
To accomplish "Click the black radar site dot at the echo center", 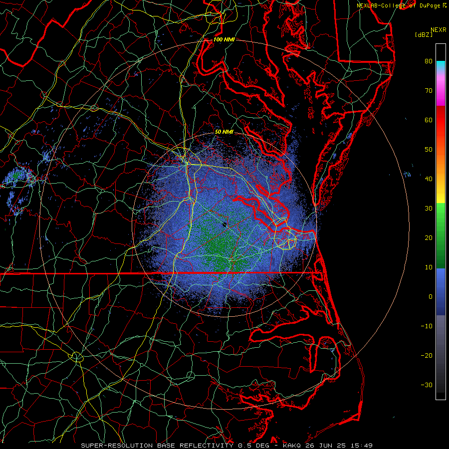I will pyautogui.click(x=224, y=224).
